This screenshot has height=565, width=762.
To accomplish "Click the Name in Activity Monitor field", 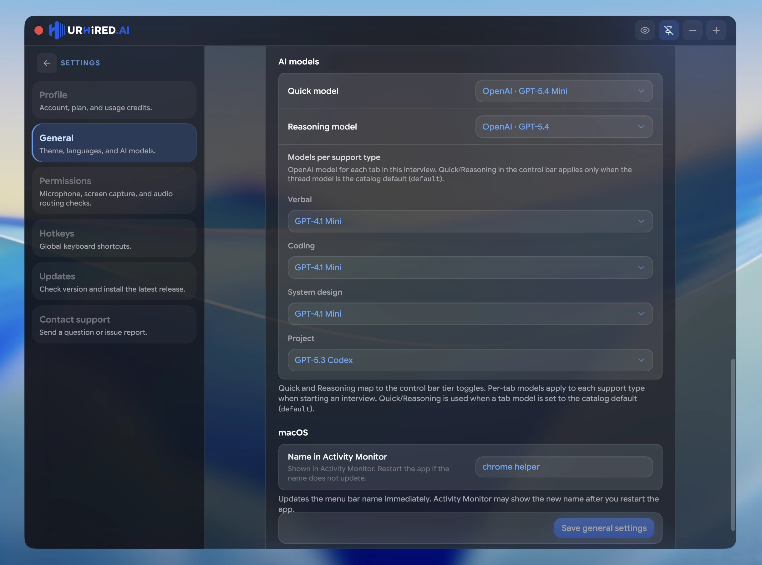I will 564,467.
